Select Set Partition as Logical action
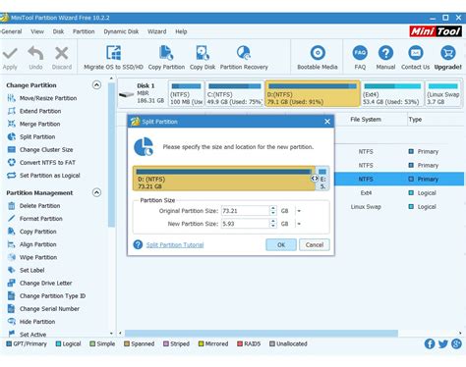466x367 pixels. click(43, 176)
